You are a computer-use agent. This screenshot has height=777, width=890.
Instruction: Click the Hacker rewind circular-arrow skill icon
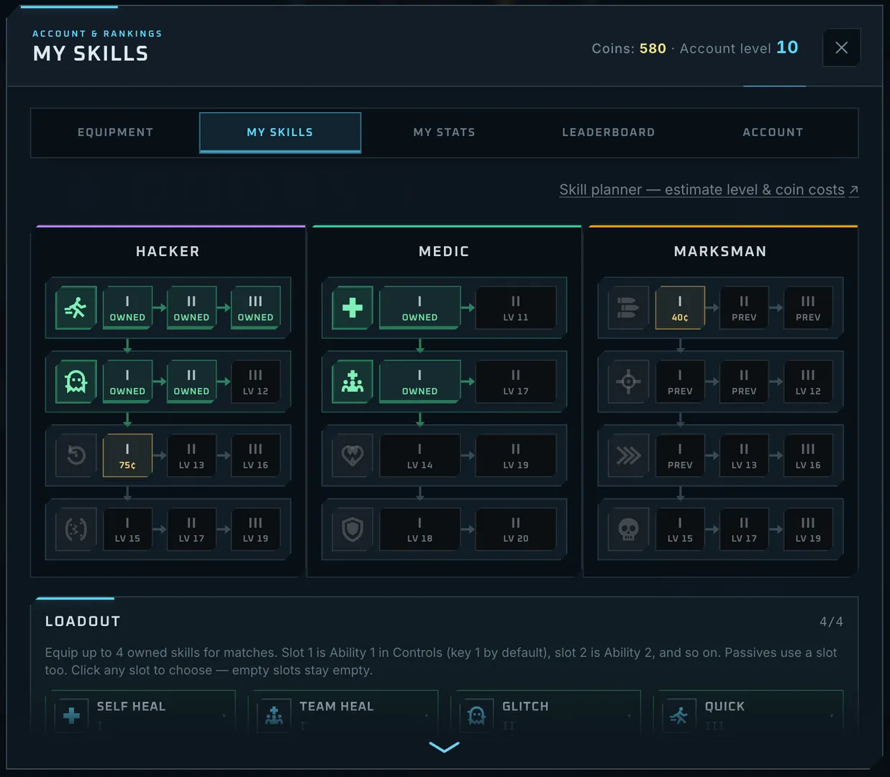point(76,455)
